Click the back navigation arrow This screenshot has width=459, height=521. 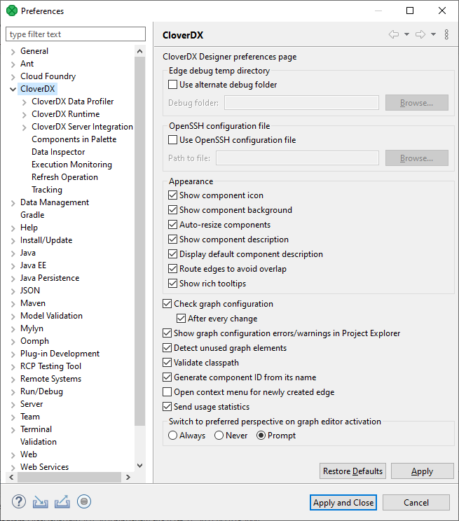coord(394,34)
